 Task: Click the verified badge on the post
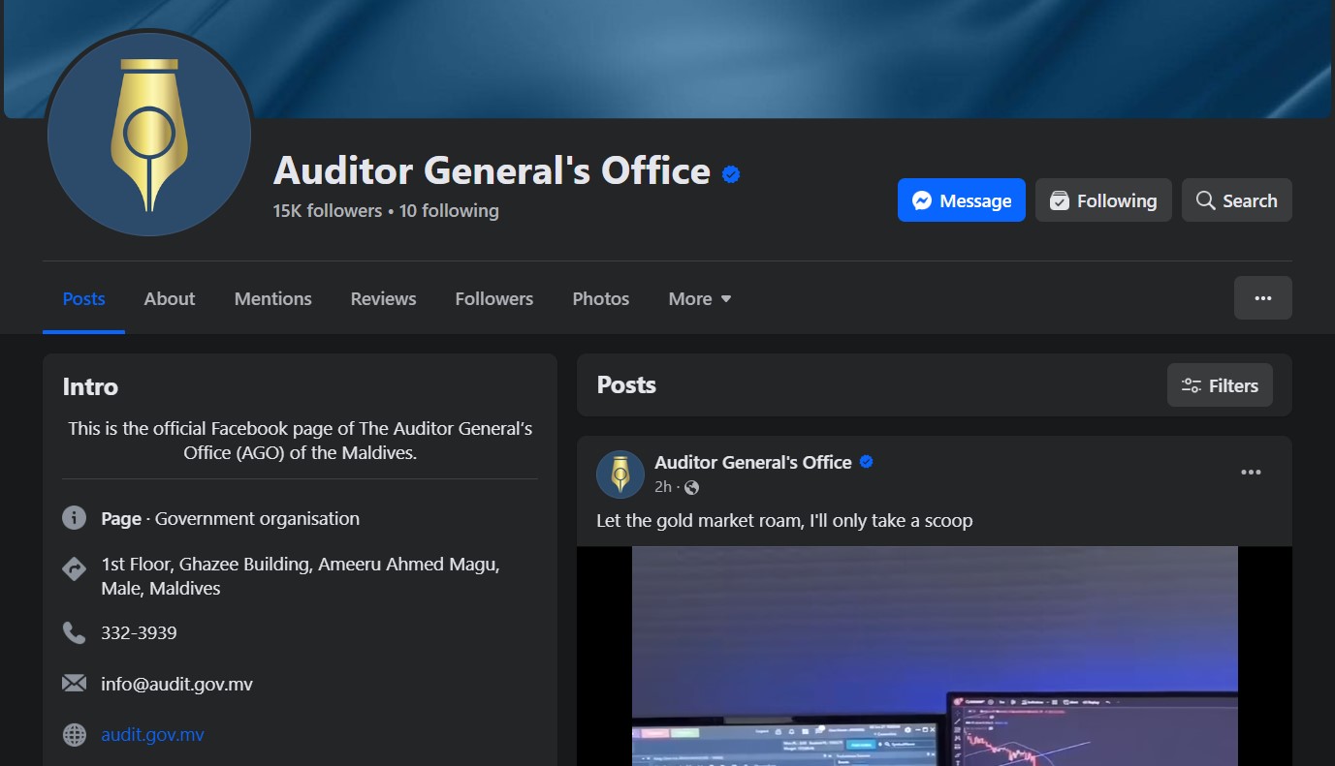click(867, 463)
